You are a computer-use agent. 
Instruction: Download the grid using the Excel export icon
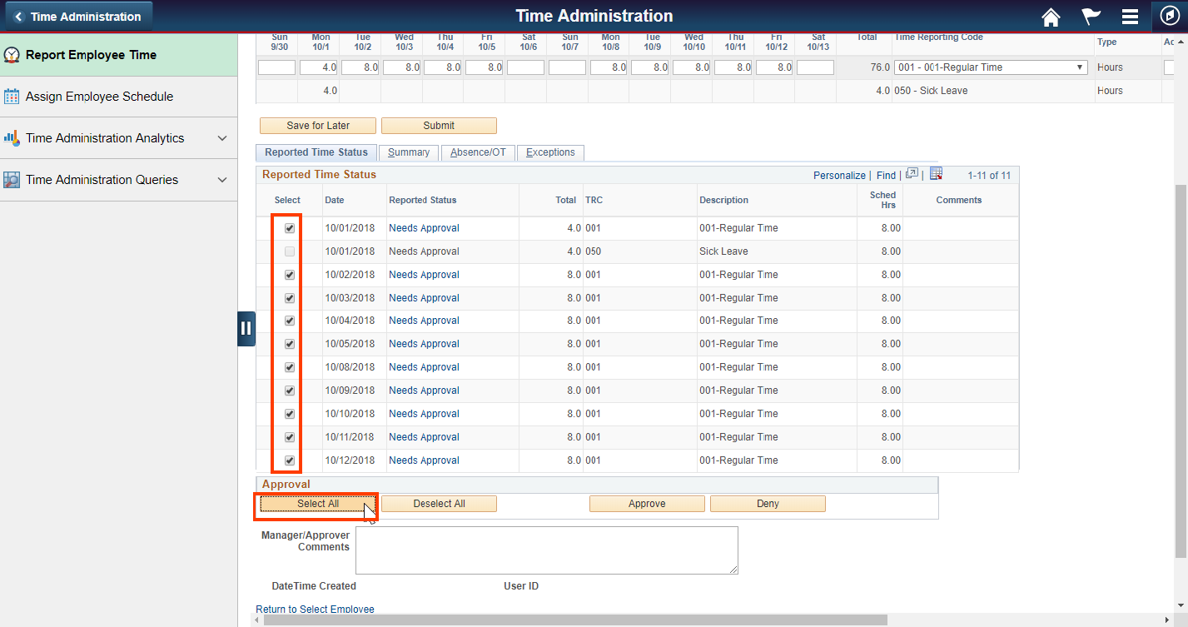(x=936, y=174)
